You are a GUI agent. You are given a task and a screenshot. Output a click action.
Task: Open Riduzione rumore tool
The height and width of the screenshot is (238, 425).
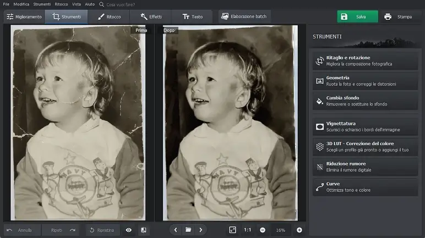click(365, 167)
